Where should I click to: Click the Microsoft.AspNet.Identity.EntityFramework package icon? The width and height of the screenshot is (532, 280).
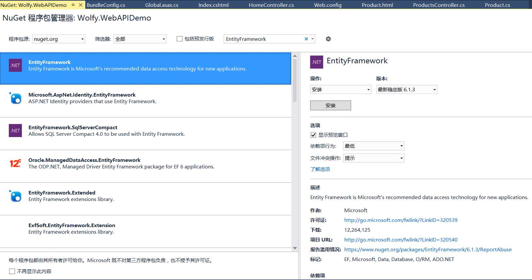coord(15,98)
